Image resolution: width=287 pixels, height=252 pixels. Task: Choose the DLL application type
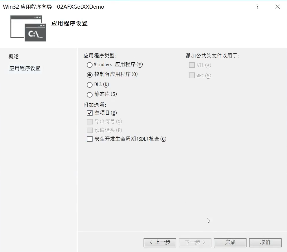(89, 85)
